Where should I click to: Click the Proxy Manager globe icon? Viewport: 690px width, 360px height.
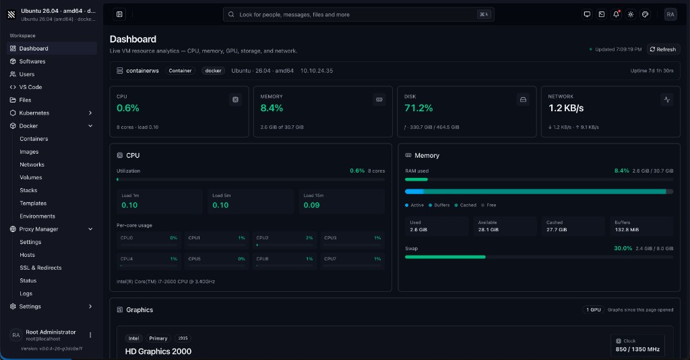13,229
